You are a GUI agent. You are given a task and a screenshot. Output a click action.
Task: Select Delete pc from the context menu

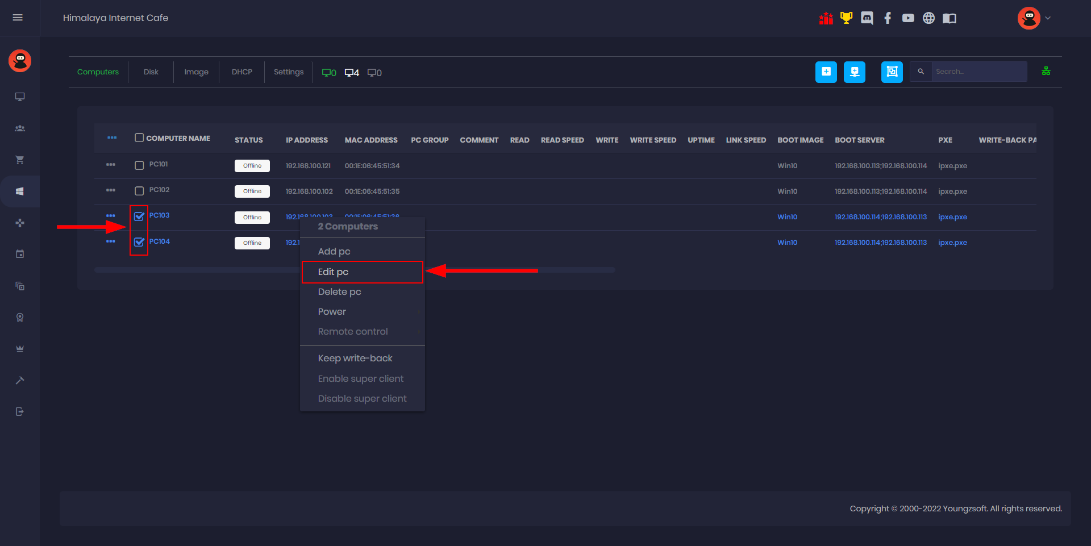pyautogui.click(x=339, y=291)
